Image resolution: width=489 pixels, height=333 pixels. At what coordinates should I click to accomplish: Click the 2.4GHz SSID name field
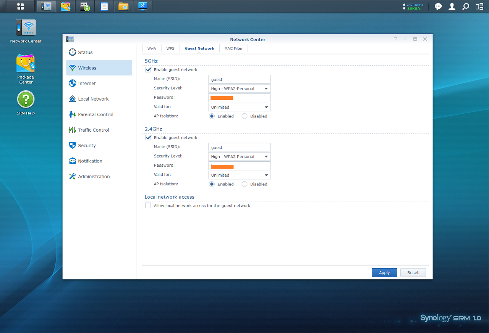240,147
